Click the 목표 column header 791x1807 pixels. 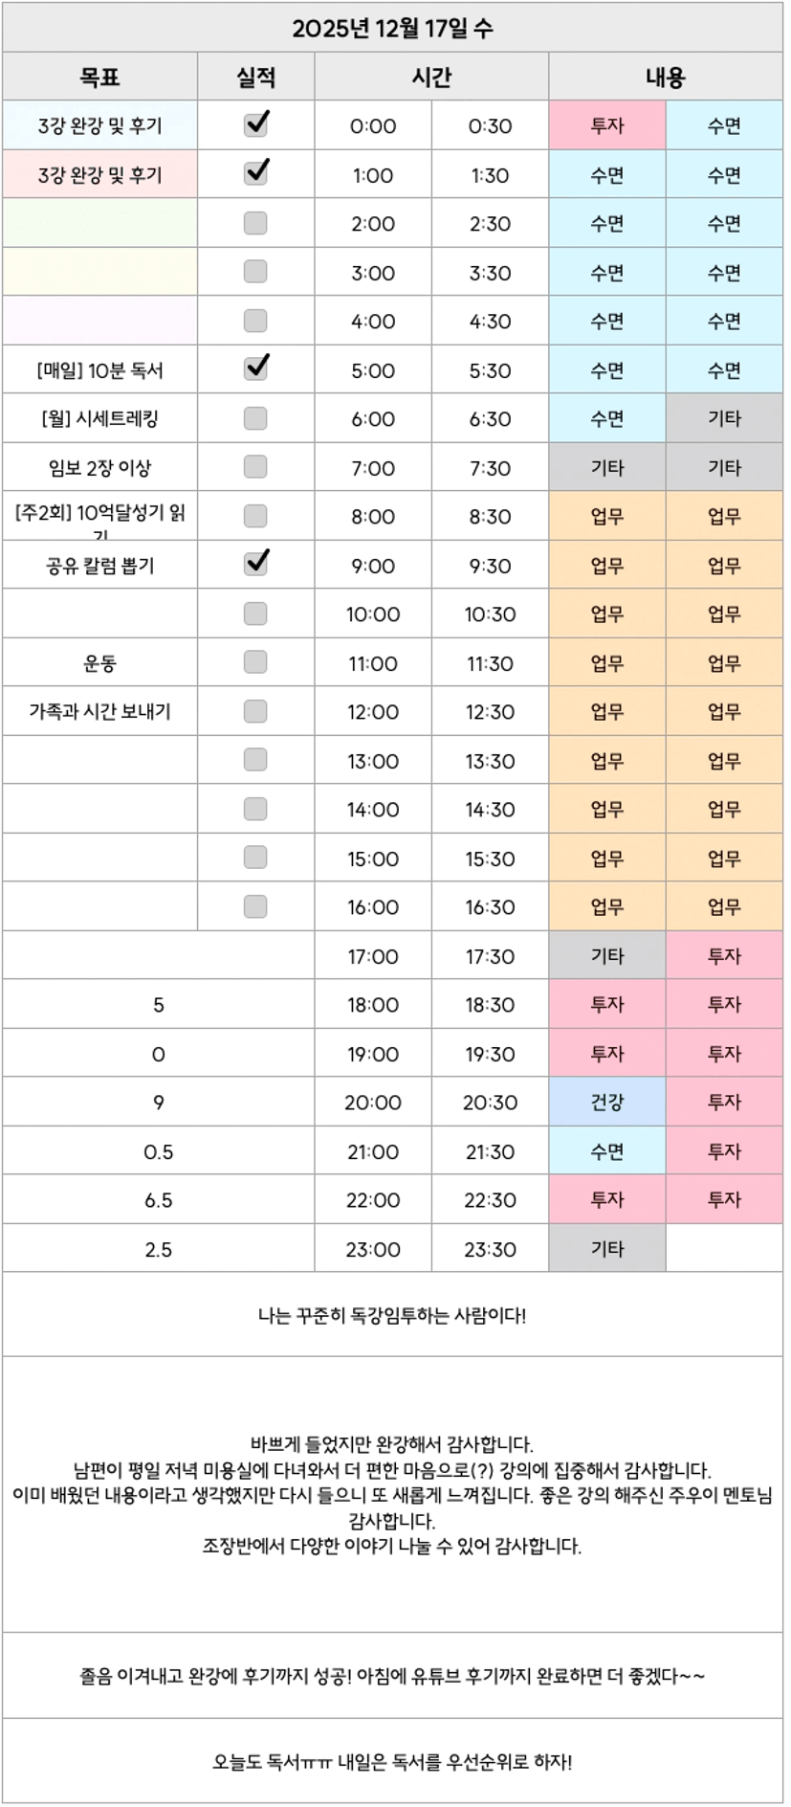99,78
